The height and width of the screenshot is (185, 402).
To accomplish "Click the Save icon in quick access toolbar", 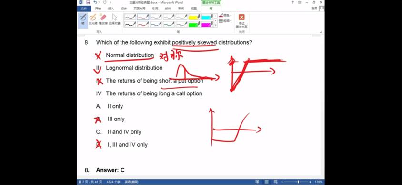I will click(x=88, y=2).
